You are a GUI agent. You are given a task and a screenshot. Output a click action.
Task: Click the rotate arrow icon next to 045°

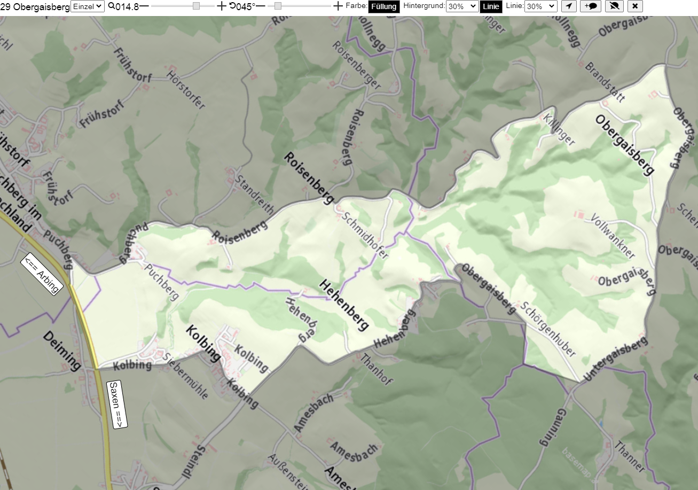click(x=232, y=6)
